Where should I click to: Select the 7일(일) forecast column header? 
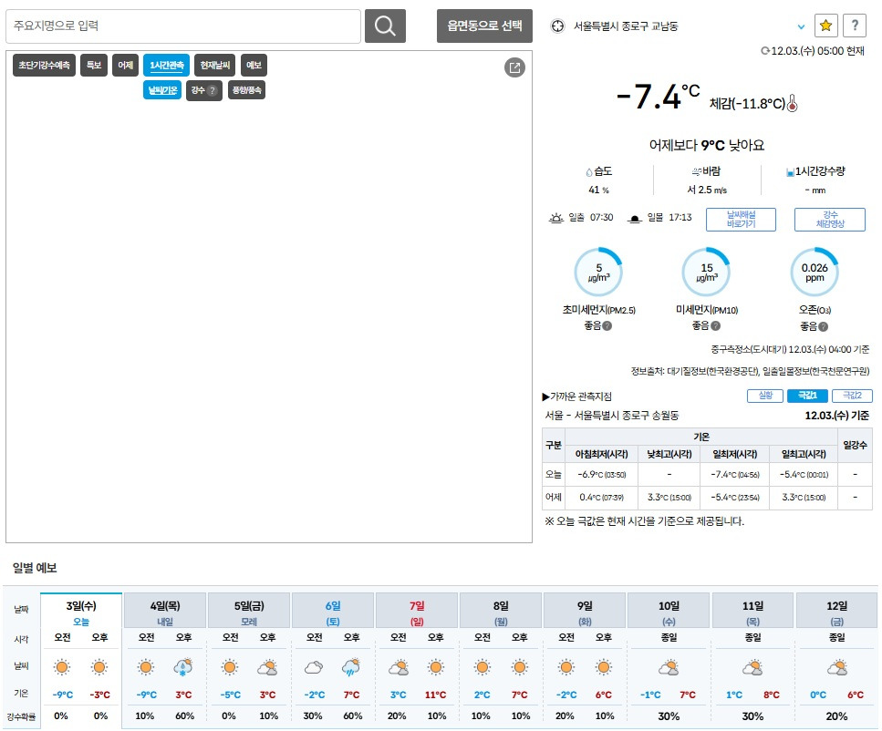point(417,611)
